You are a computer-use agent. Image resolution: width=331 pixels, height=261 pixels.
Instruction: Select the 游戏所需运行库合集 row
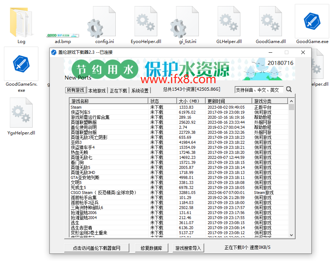179,117
